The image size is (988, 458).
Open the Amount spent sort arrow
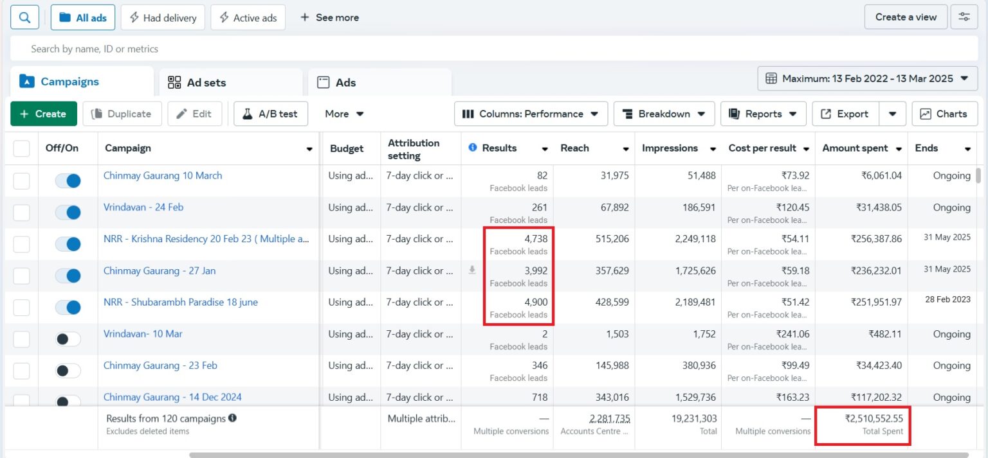(x=898, y=149)
